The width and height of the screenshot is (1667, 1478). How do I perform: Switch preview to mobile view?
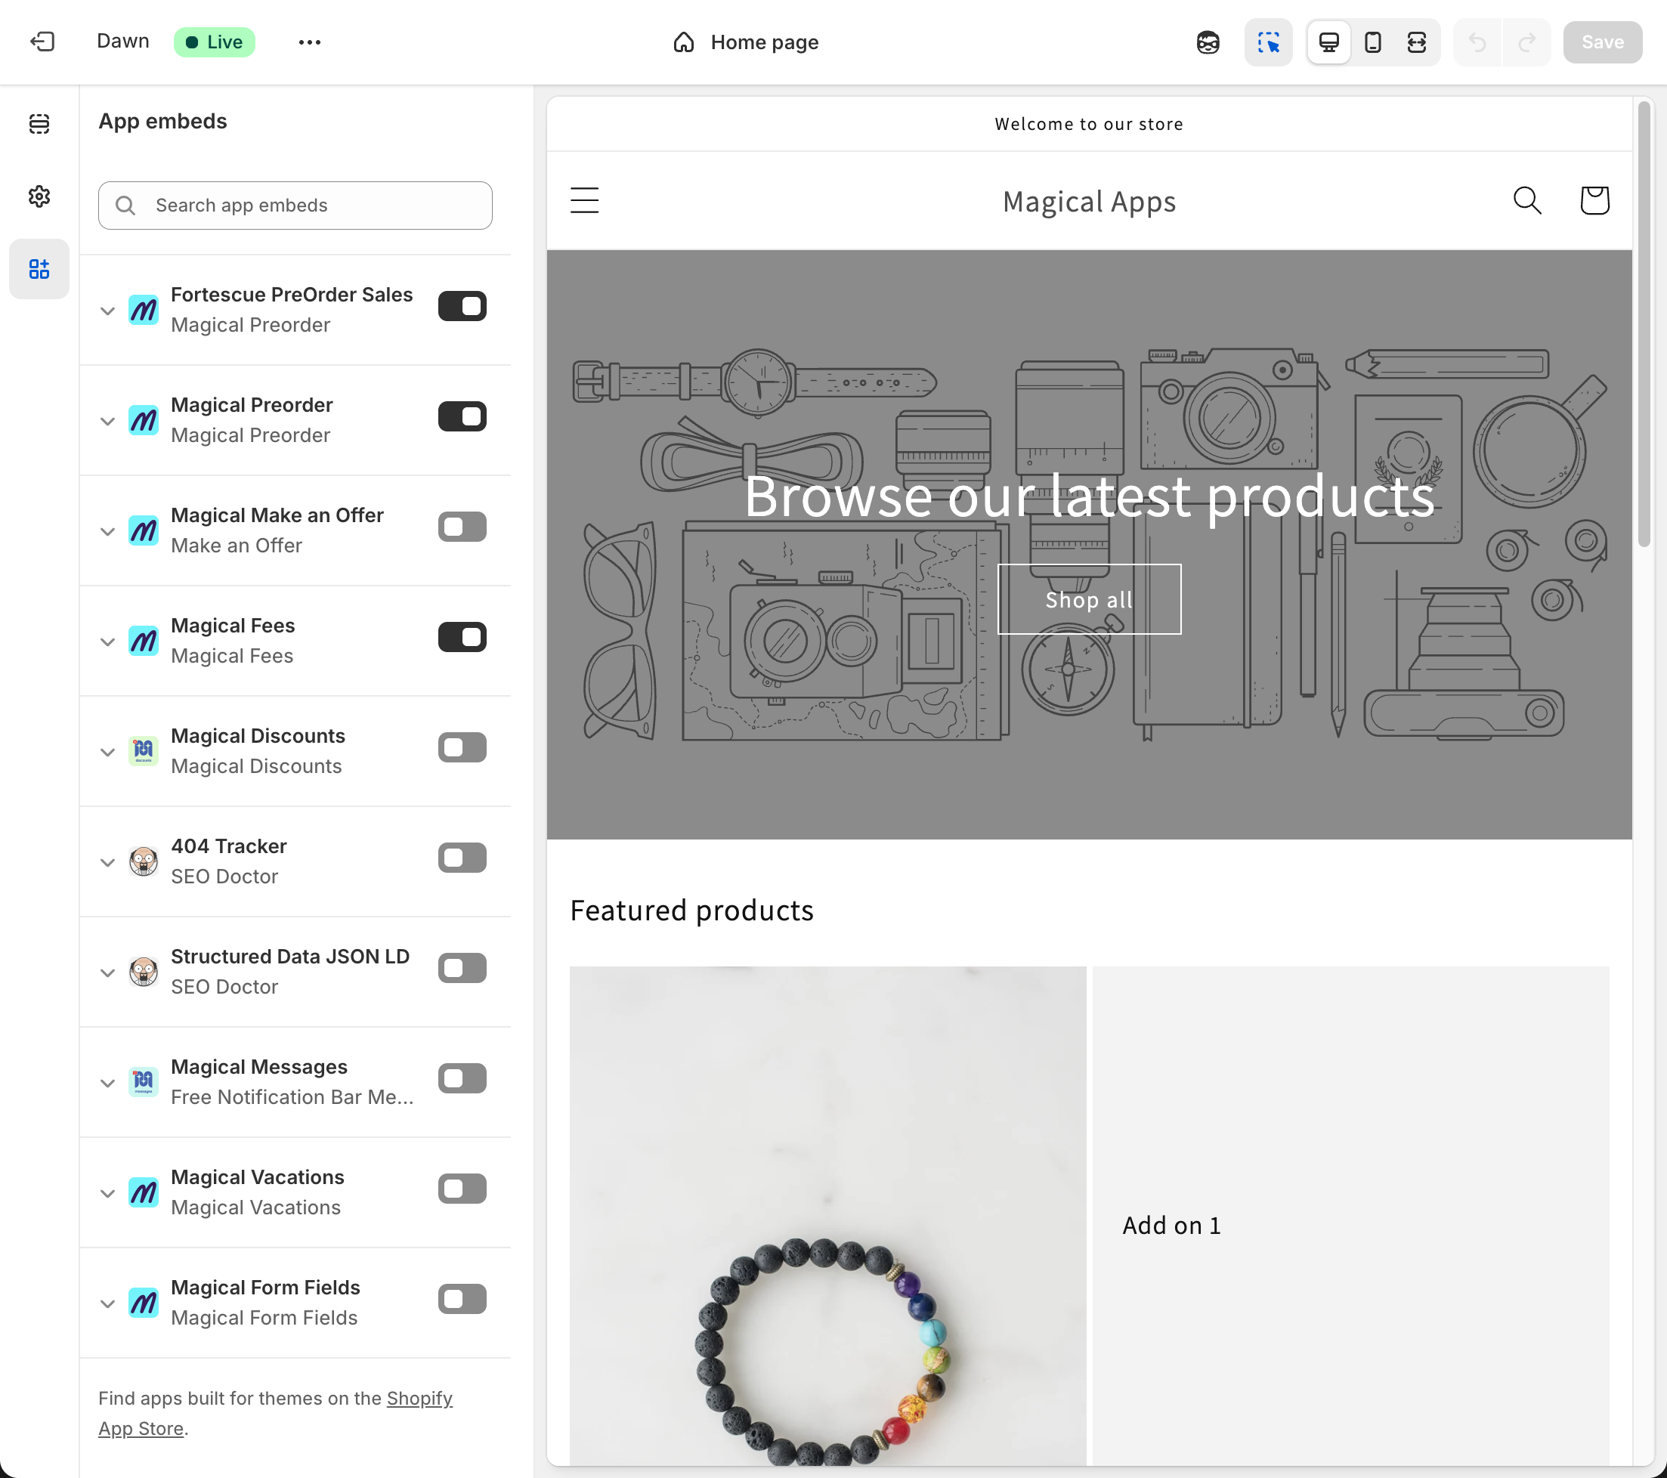pyautogui.click(x=1372, y=42)
